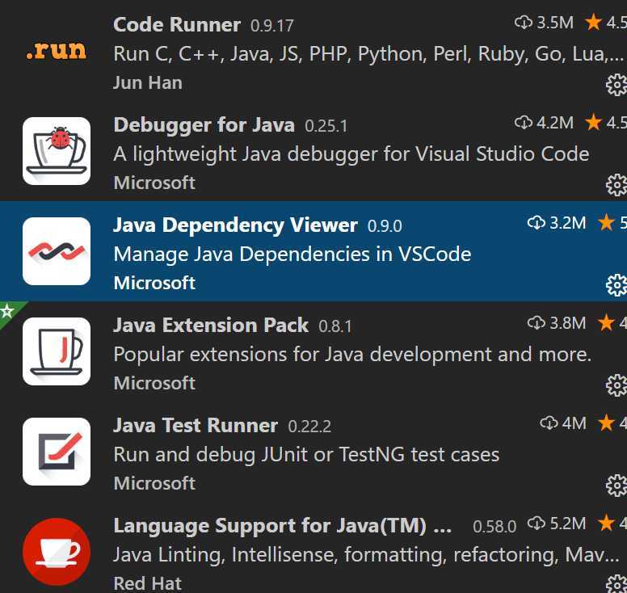The height and width of the screenshot is (593, 627).
Task: Click description 'Manage Java Dependencies in VSCode'
Action: 292,254
